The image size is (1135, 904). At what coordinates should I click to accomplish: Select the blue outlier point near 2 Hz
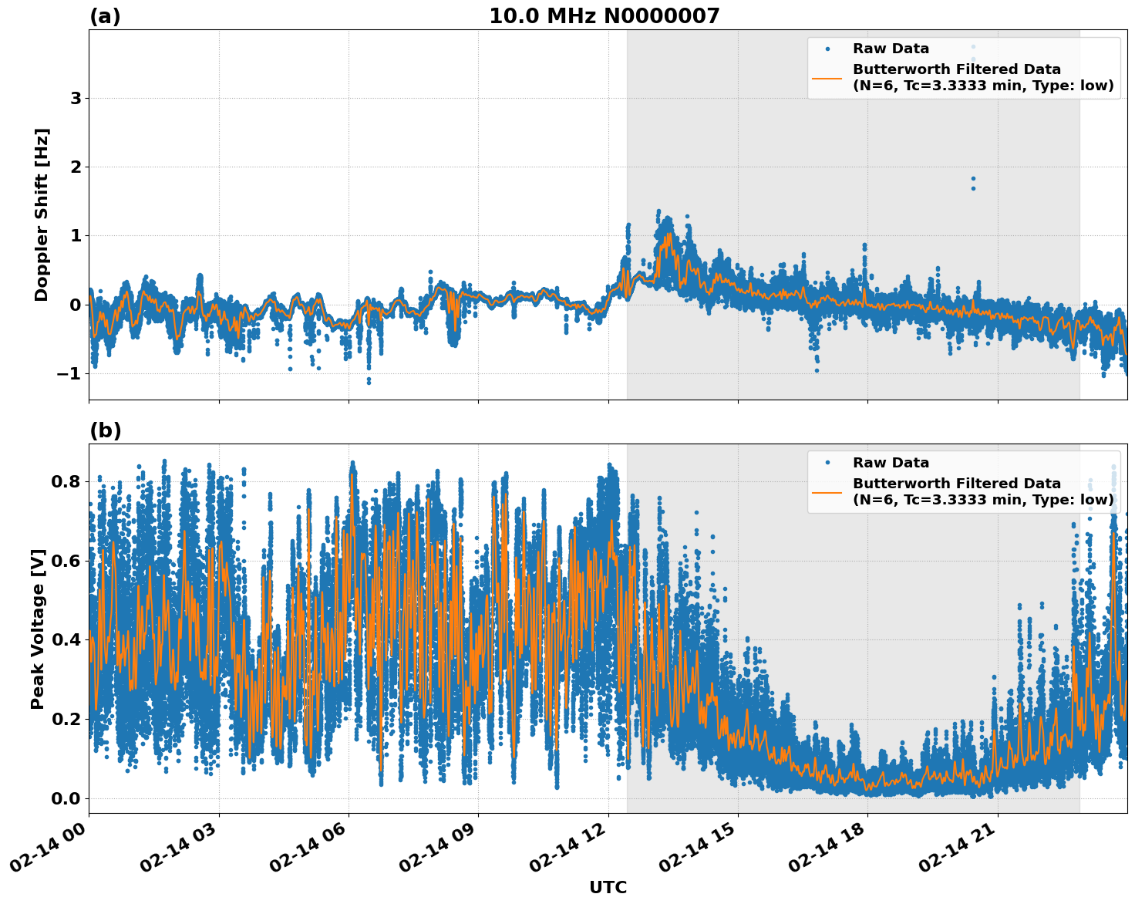[x=974, y=180]
